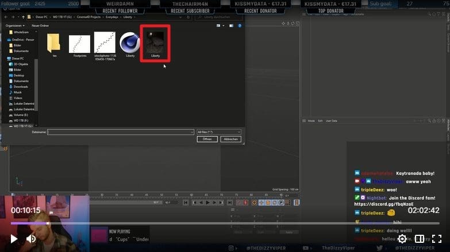
Task: Expand the All files type dropdown
Action: [x=218, y=132]
